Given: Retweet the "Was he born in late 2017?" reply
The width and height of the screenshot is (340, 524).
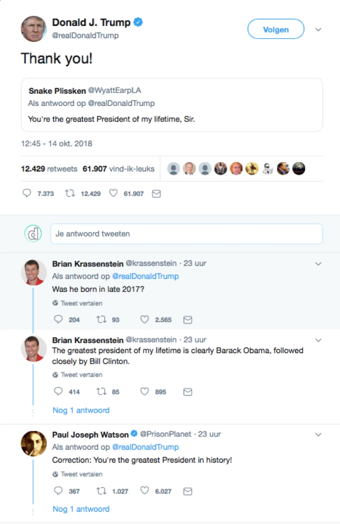Looking at the screenshot, I should click(101, 319).
